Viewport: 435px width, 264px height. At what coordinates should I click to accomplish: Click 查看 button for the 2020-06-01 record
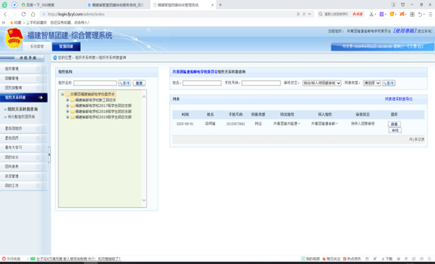pos(395,124)
